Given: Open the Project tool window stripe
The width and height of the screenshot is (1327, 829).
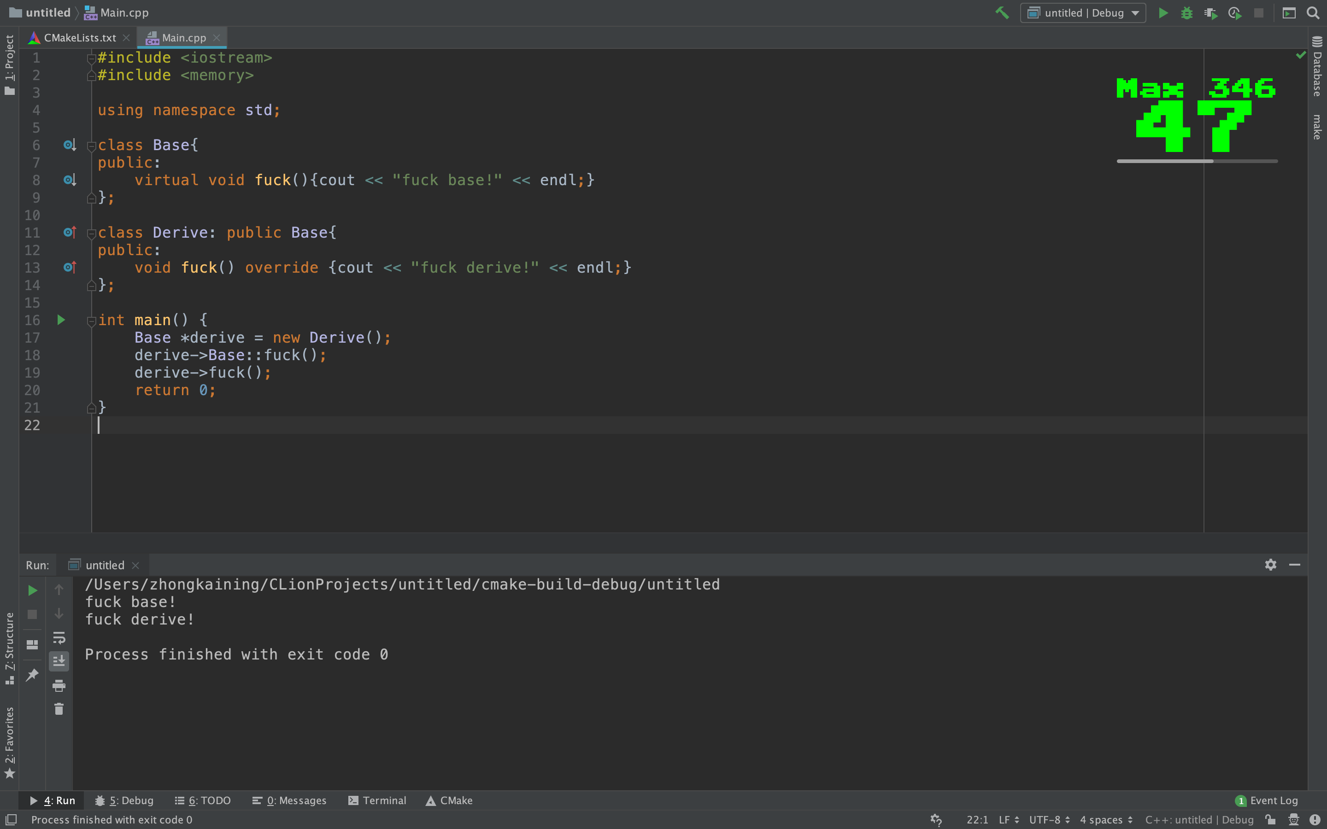Looking at the screenshot, I should pyautogui.click(x=9, y=64).
